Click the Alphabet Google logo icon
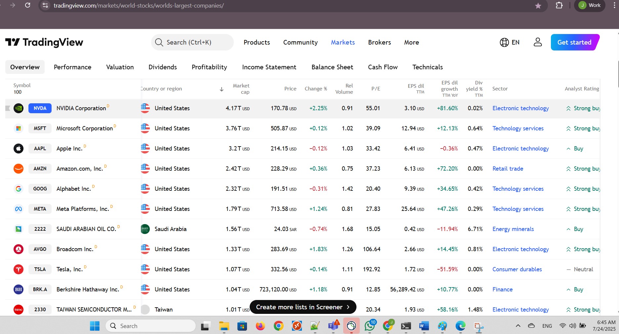Viewport: 619px width, 334px height. [19, 189]
